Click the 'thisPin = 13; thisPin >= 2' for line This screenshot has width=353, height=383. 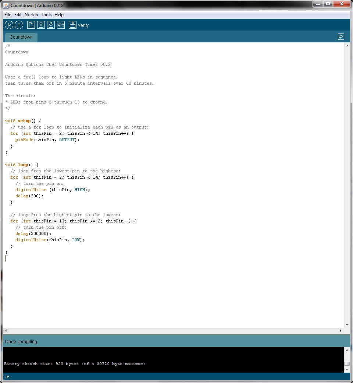pyautogui.click(x=73, y=221)
